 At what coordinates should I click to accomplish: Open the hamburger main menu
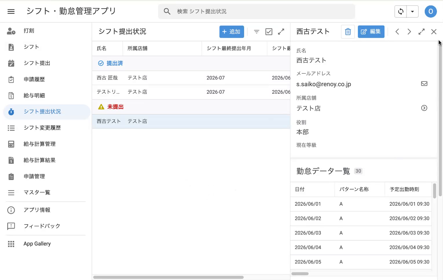click(11, 12)
